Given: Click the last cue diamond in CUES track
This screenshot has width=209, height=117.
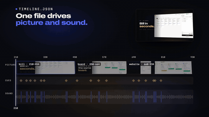Looking at the screenshot, I should 161,81.
